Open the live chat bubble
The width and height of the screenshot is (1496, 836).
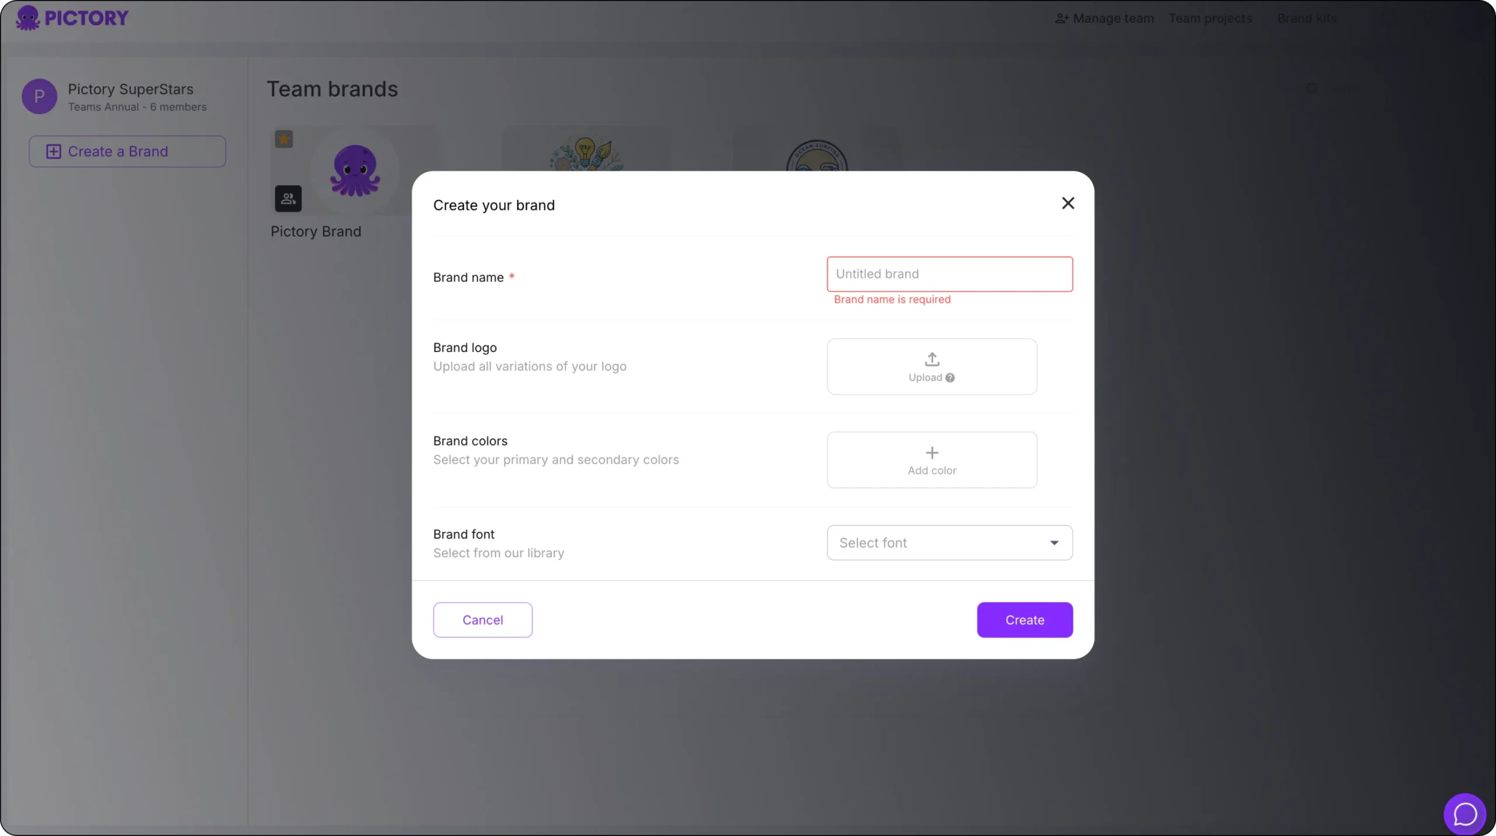tap(1464, 814)
